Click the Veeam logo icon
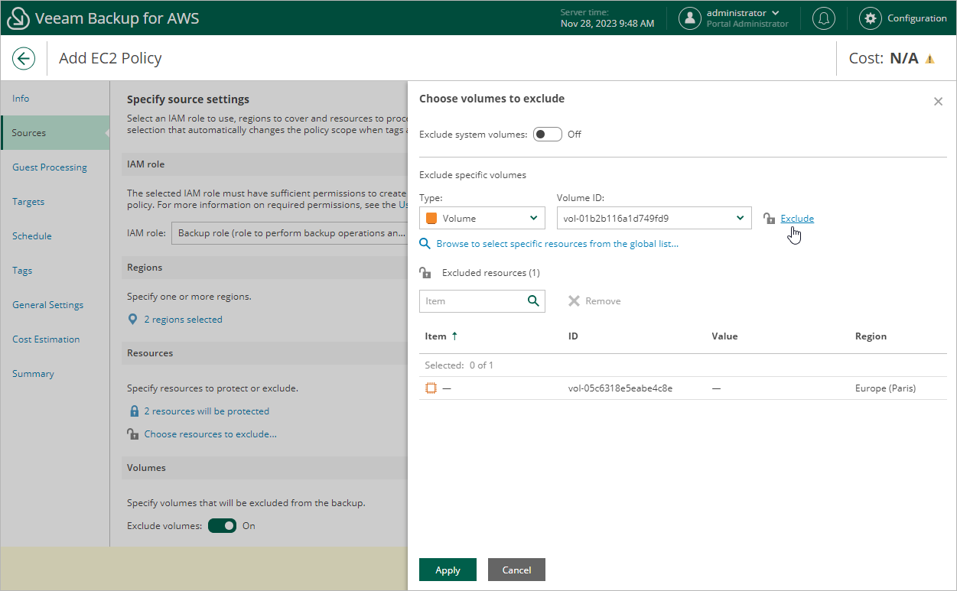Viewport: 957px width, 591px height. [x=18, y=18]
